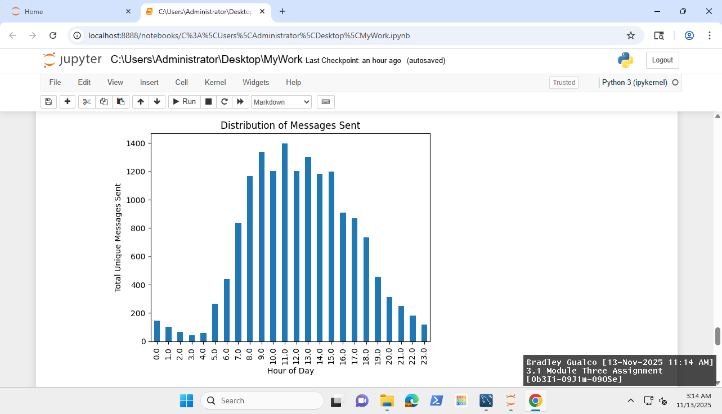Open the Cell menu
Screen dimensions: 722x414
point(181,82)
